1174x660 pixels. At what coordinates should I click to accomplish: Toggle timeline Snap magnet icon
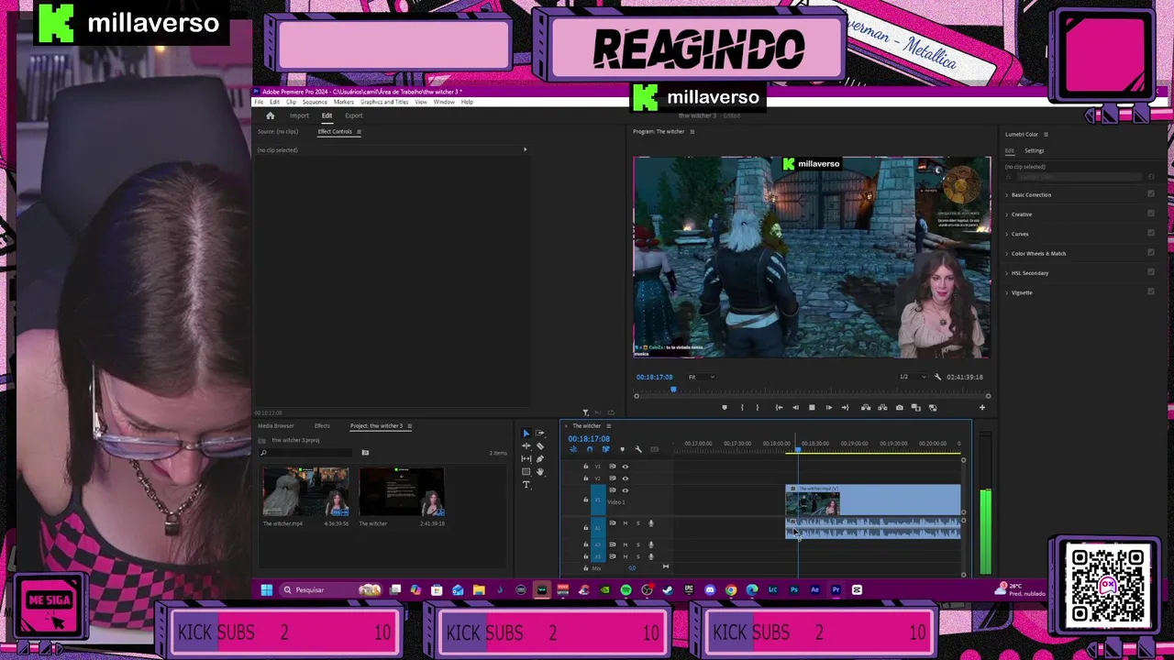(590, 449)
